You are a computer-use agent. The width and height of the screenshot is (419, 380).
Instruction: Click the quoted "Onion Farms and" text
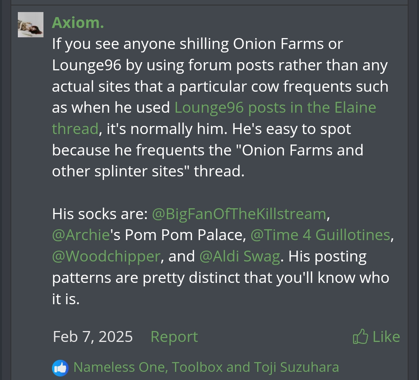(303, 150)
